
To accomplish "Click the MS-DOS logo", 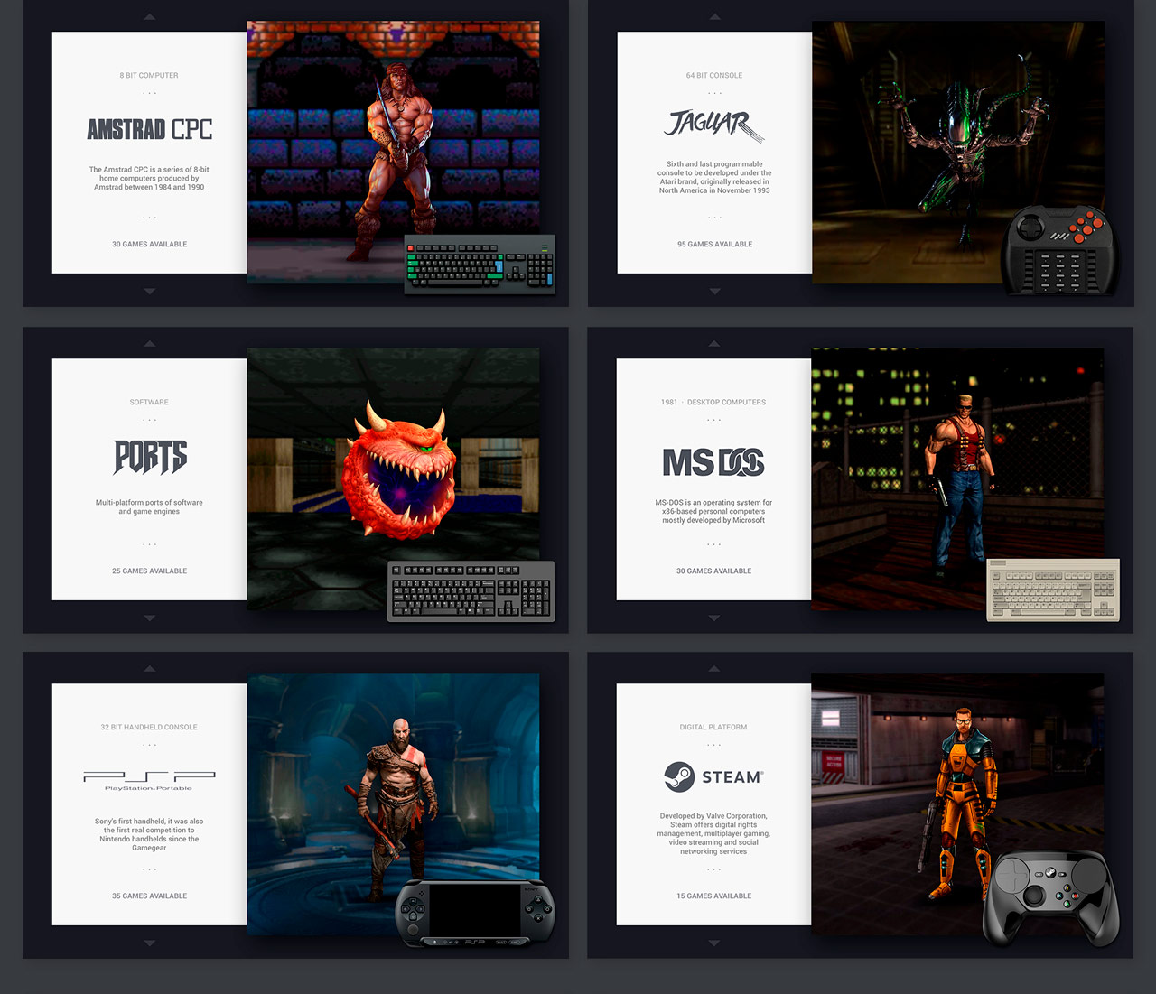I will click(713, 462).
